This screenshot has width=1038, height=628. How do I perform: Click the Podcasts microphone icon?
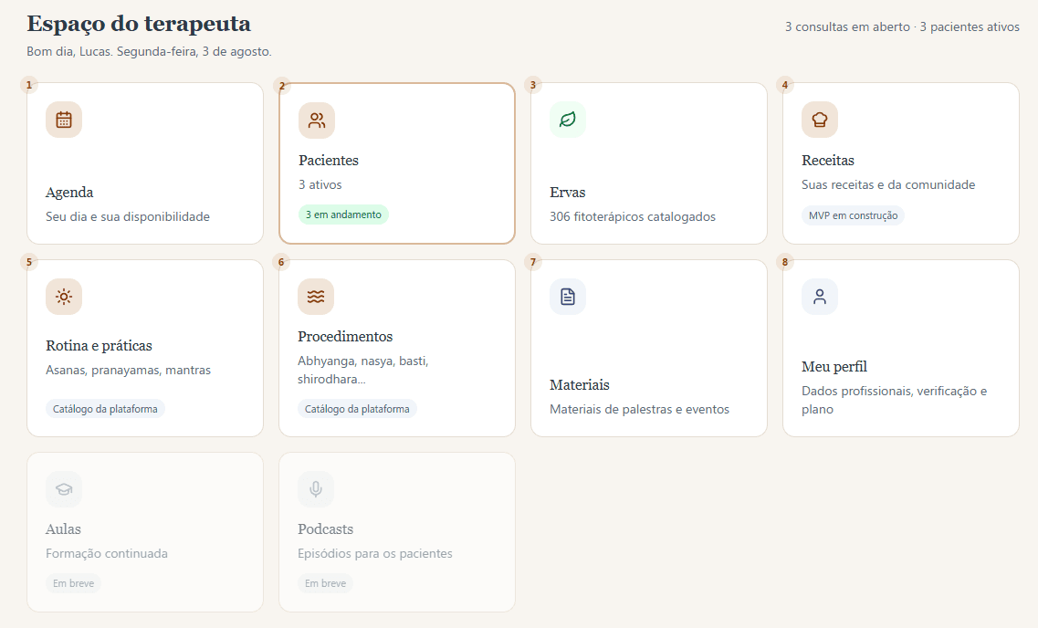[x=316, y=489]
